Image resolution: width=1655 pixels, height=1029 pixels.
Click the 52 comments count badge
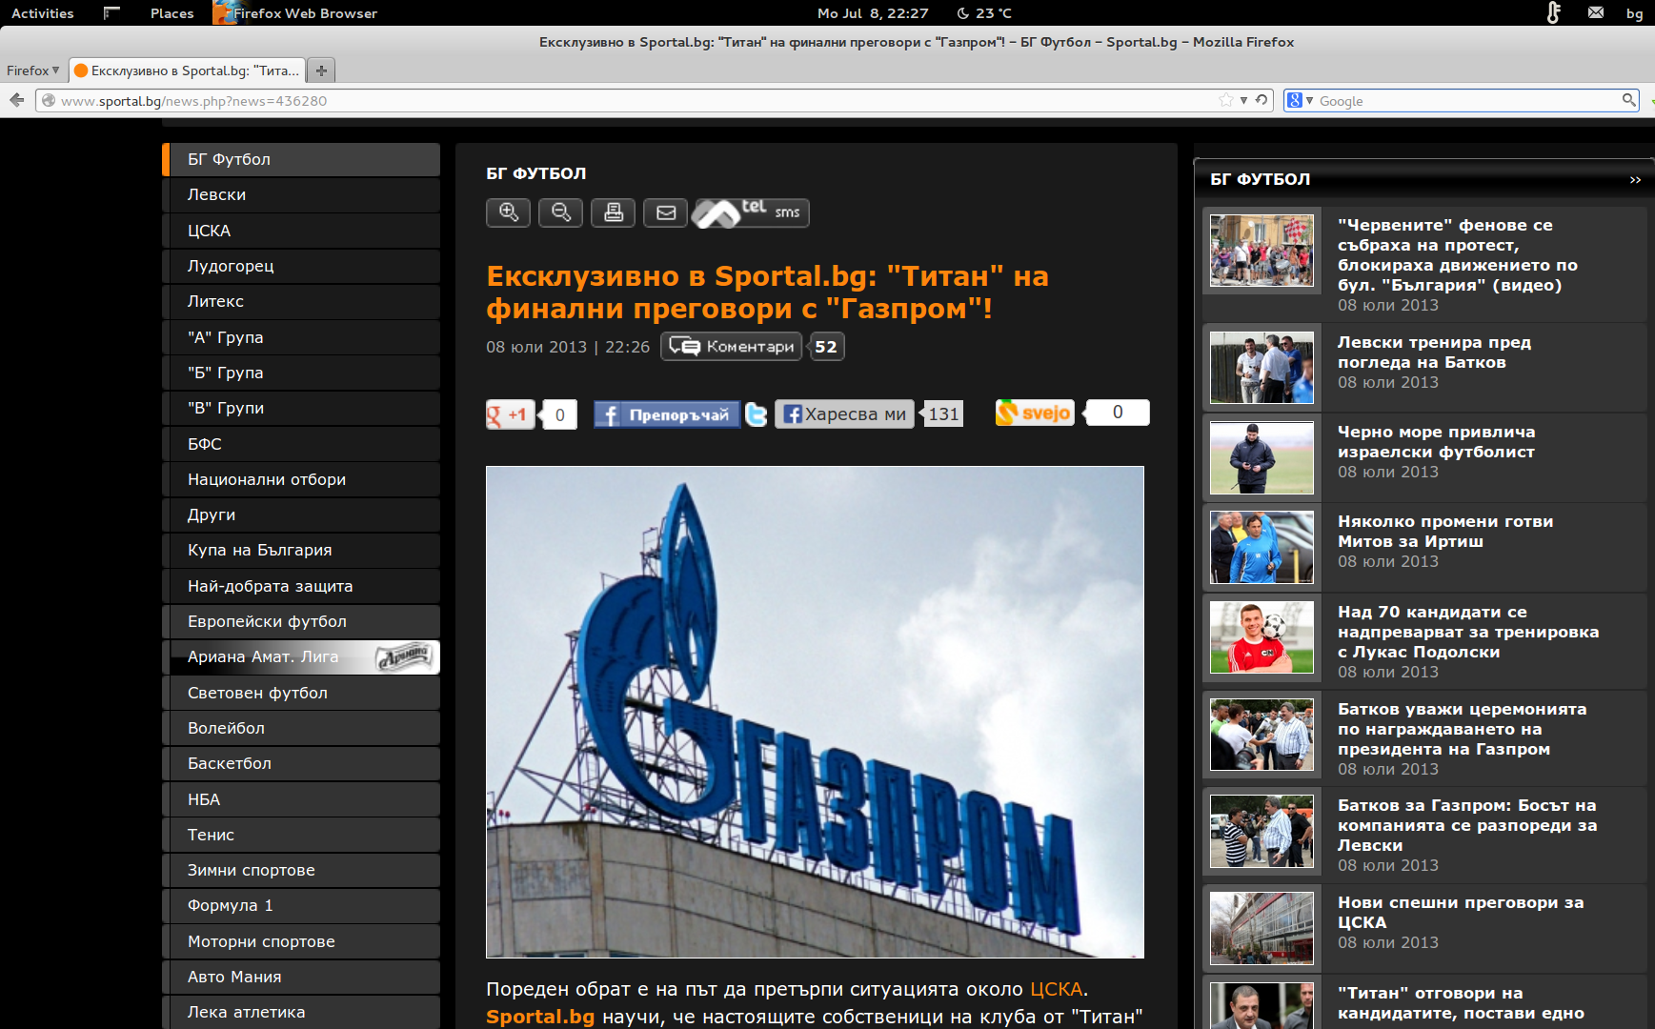point(826,347)
